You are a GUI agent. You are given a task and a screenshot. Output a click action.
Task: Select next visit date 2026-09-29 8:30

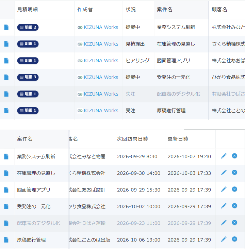(x=137, y=156)
